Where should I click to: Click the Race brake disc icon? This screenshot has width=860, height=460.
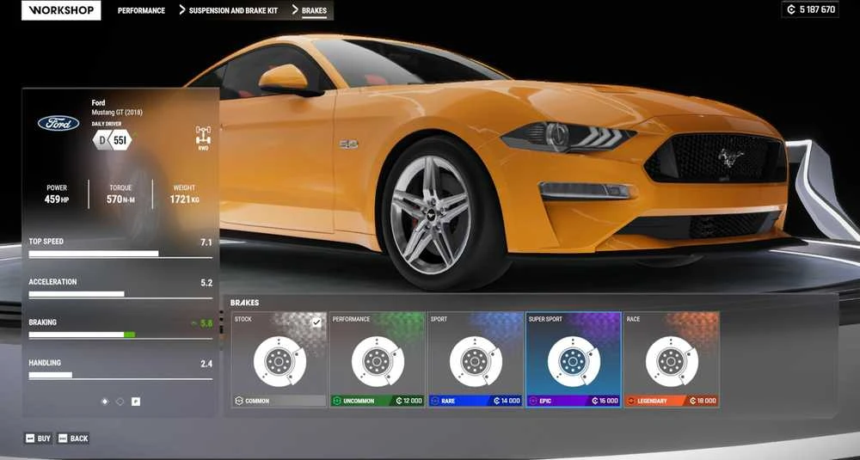(672, 361)
